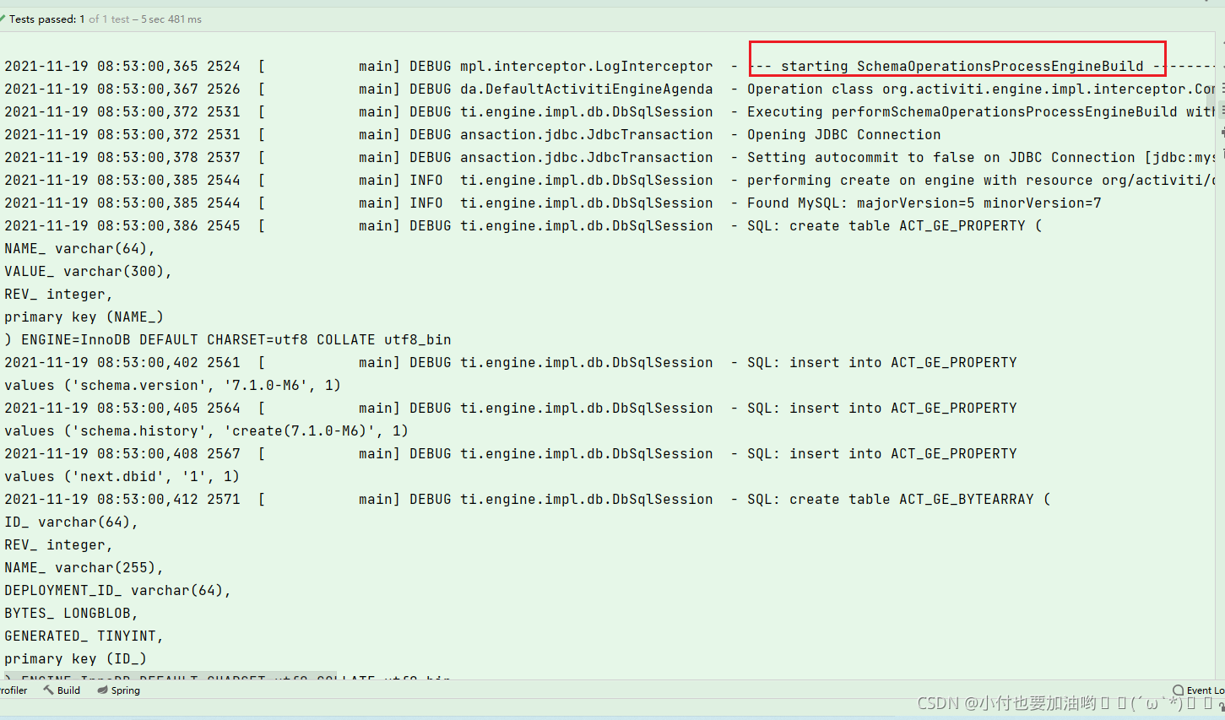Click 'SQL: create table ACT_GE_PROPERTY (' text
This screenshot has width=1225, height=720.
click(x=894, y=225)
